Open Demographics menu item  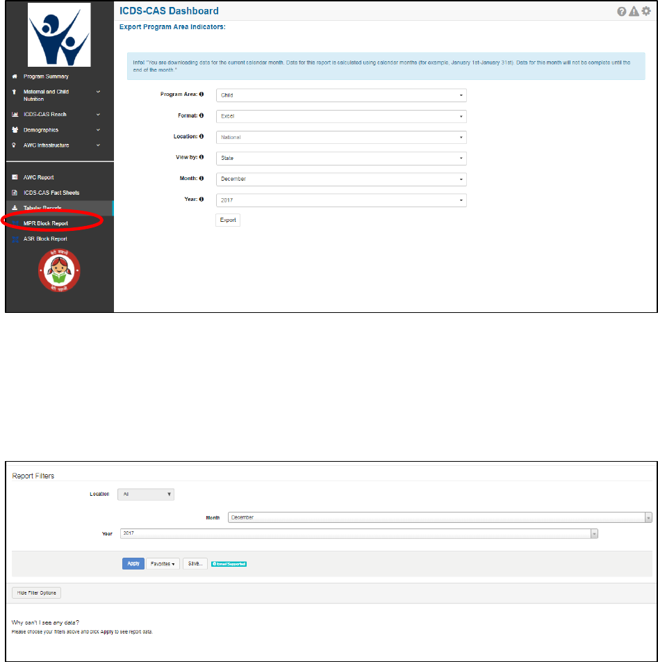41,130
